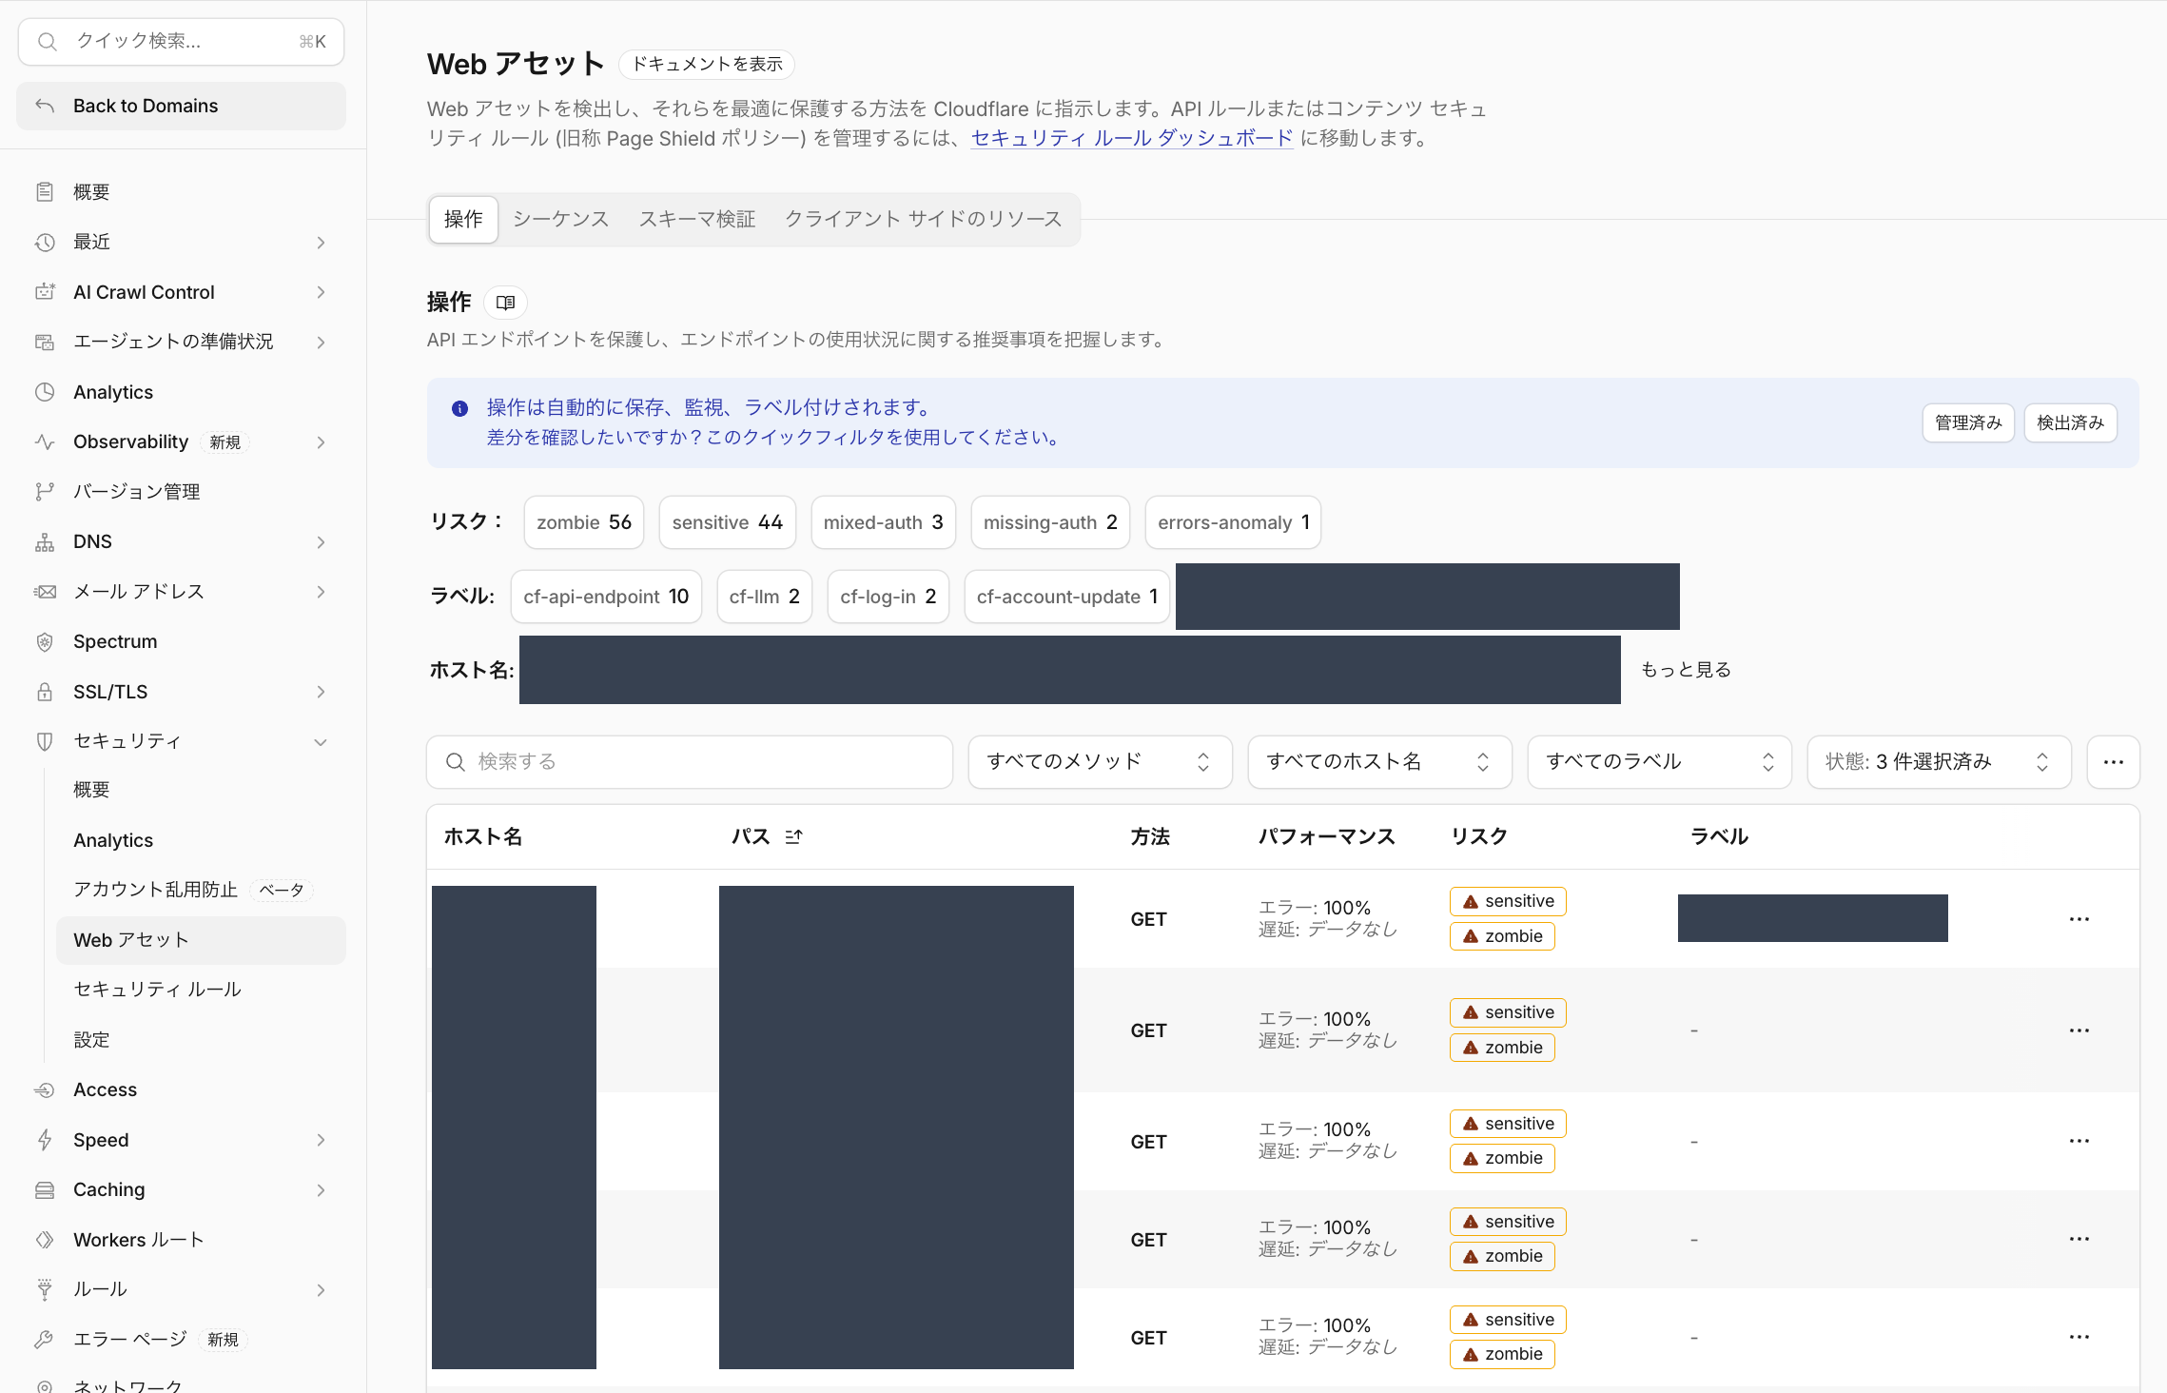
Task: Click the Observability pulse icon
Action: click(x=45, y=441)
